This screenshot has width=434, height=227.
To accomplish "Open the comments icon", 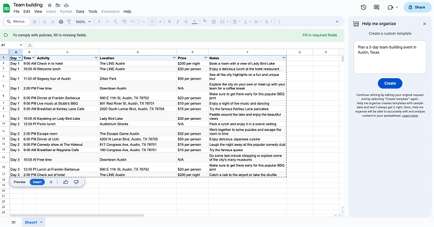I will click(377, 8).
